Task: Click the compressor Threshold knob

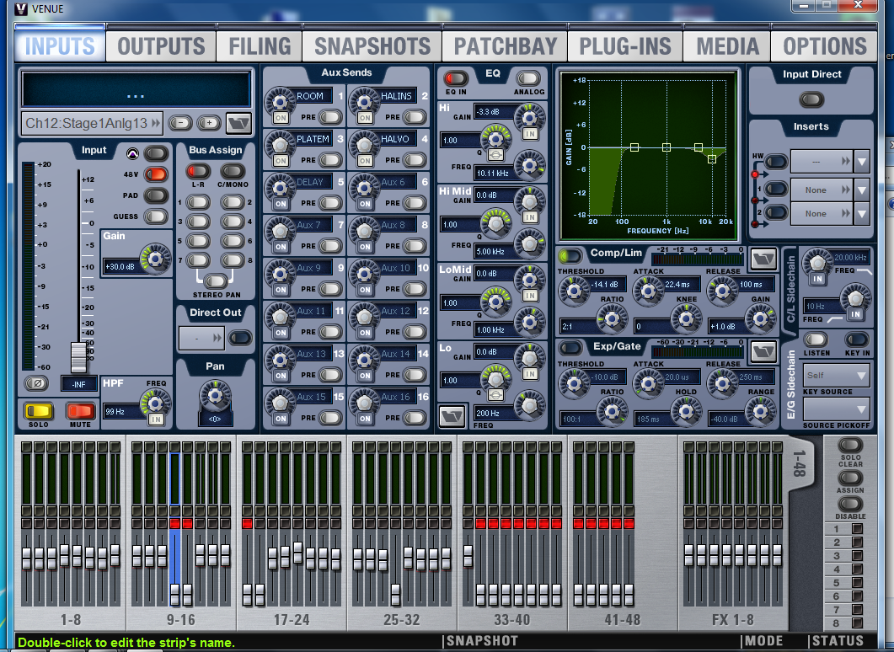Action: 574,290
